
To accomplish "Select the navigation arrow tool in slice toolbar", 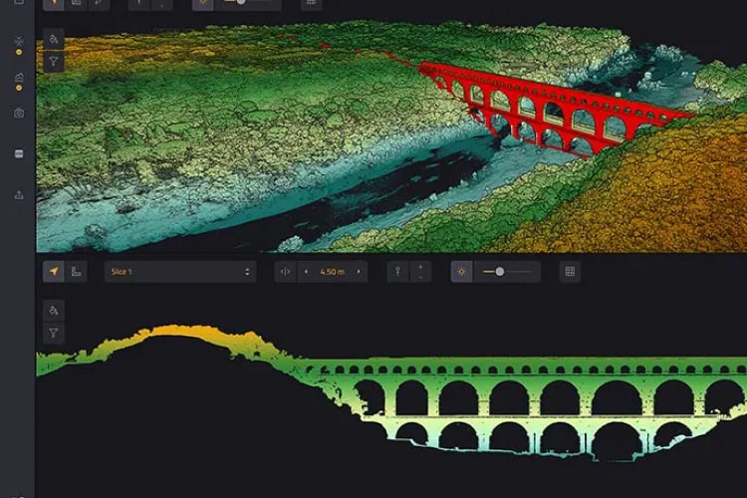I will [54, 272].
